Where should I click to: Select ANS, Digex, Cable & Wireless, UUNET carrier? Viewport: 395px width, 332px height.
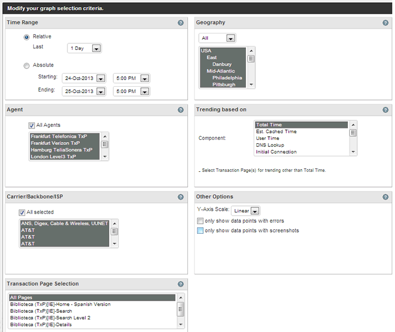pos(65,223)
